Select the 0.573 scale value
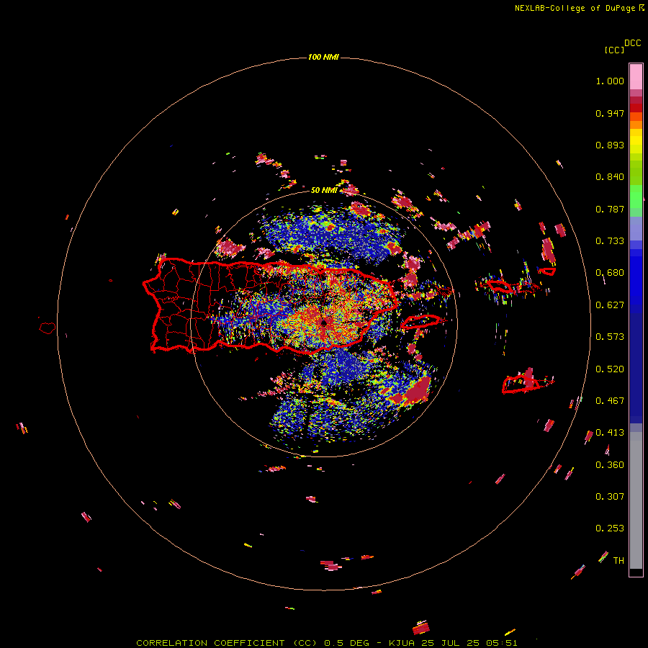 [610, 337]
